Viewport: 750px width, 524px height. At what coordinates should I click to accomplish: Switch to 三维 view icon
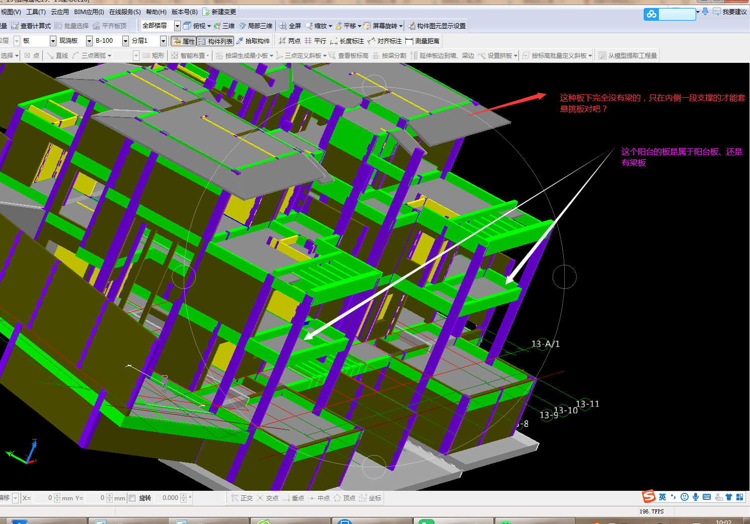coord(217,26)
